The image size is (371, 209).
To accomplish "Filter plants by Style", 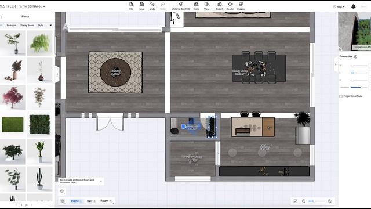I will 41,26.
